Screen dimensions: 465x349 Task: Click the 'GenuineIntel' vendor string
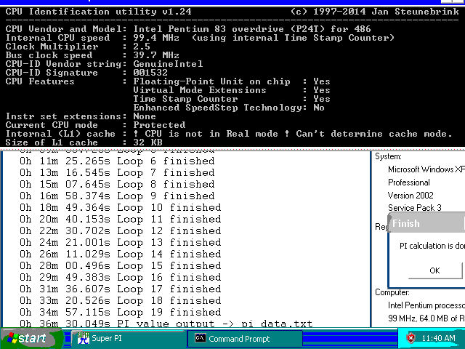coord(168,64)
